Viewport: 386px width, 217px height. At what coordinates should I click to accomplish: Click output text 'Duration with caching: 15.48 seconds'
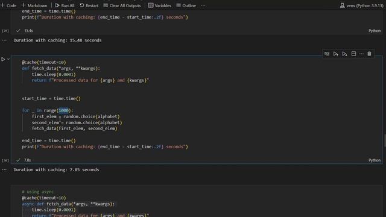(x=57, y=40)
